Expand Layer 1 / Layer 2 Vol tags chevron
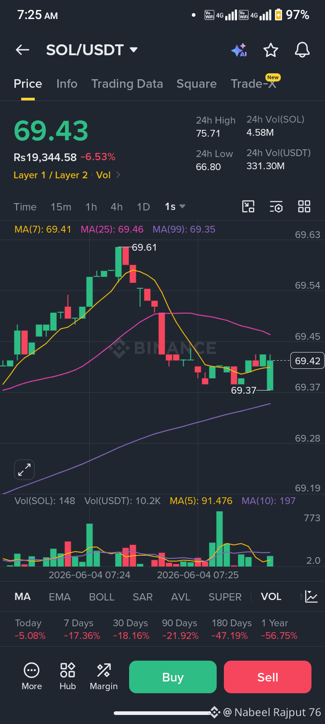Screen dimensions: 325x724 pyautogui.click(x=118, y=175)
